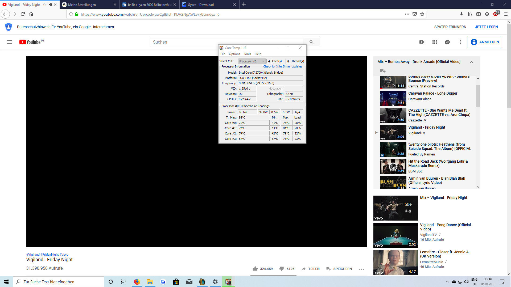
Task: Open YouTube messages speech bubble icon
Action: point(447,42)
